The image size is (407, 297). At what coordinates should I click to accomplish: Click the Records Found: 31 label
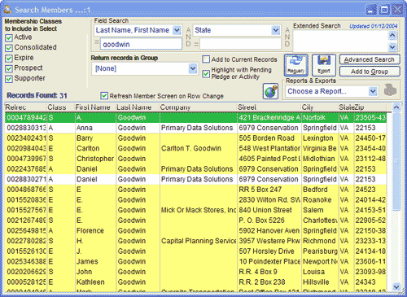coord(37,95)
